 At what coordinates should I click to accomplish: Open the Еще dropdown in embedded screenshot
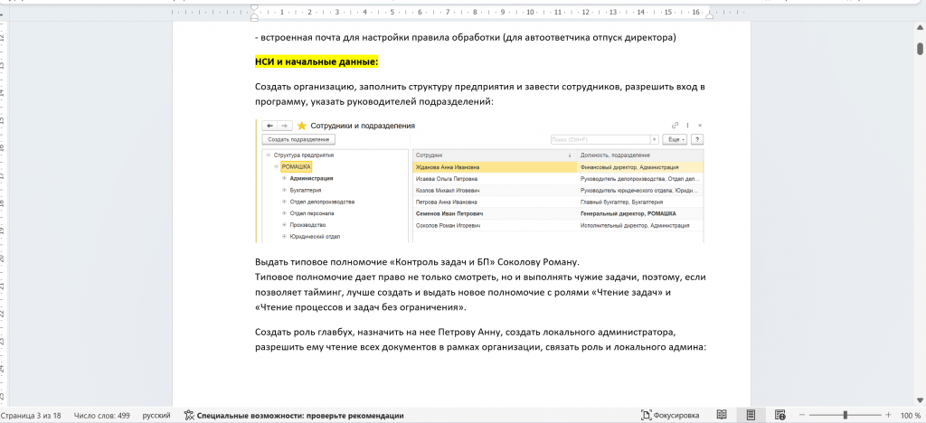pos(675,140)
